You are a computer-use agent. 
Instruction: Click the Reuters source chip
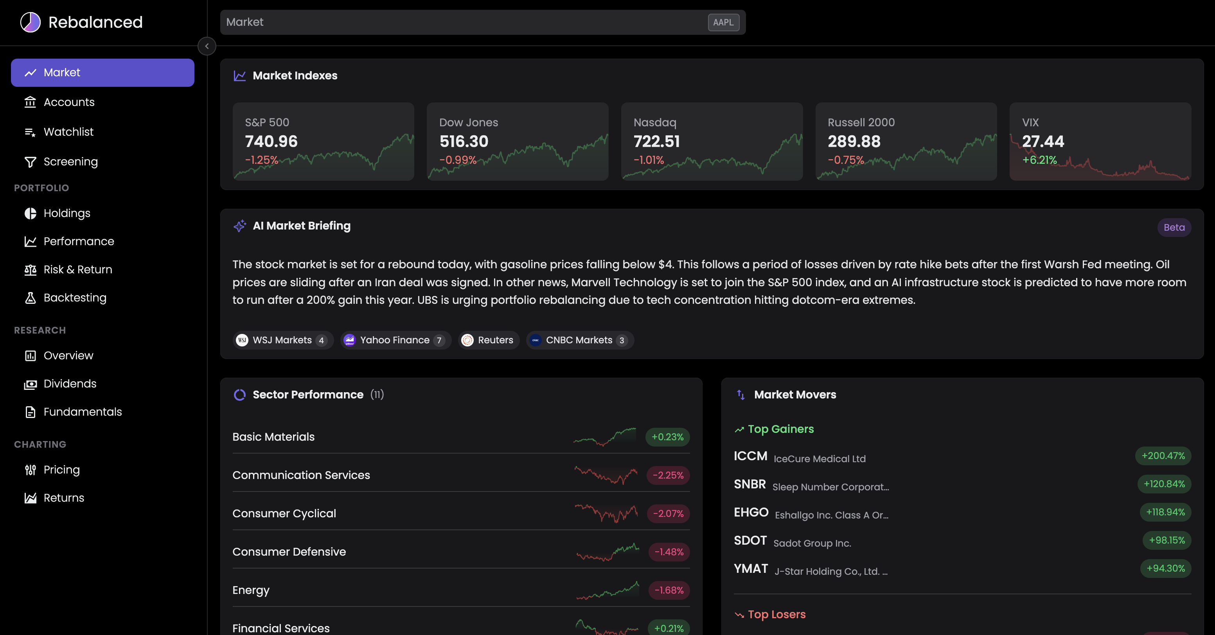489,340
